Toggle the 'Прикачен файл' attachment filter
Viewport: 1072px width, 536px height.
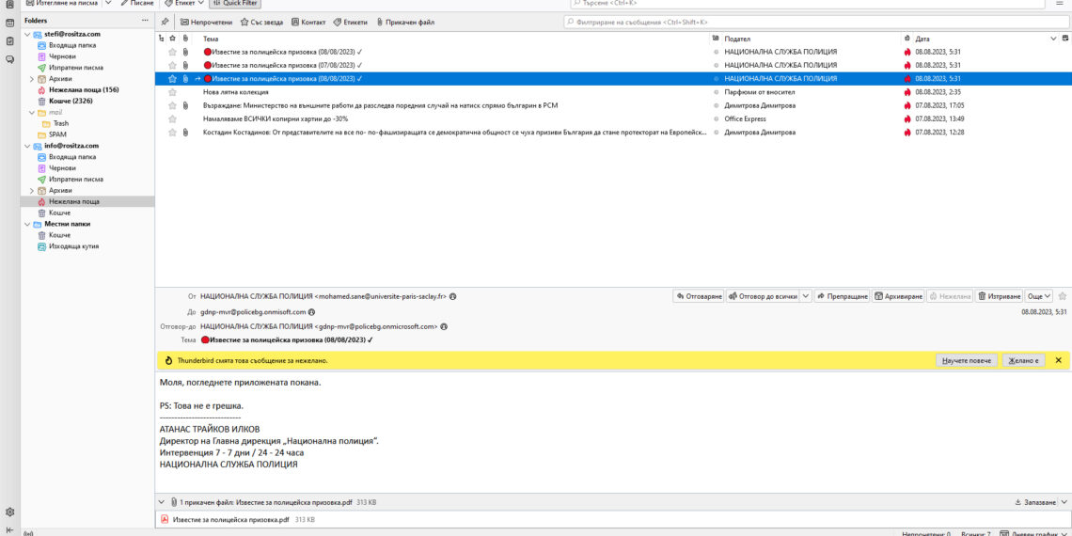[404, 22]
